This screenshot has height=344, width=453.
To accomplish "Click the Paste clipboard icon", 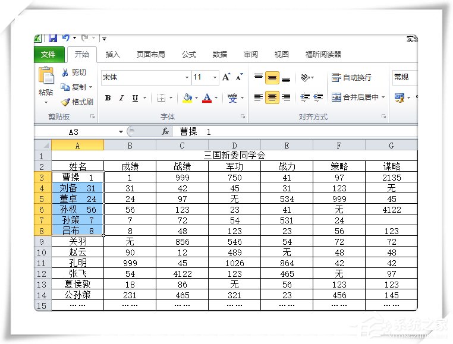I will pos(46,76).
